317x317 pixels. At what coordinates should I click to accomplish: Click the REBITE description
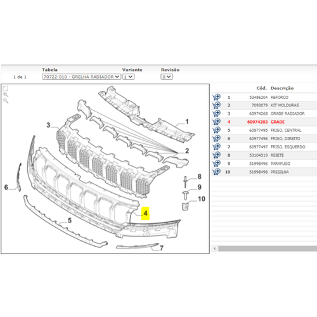277,155
